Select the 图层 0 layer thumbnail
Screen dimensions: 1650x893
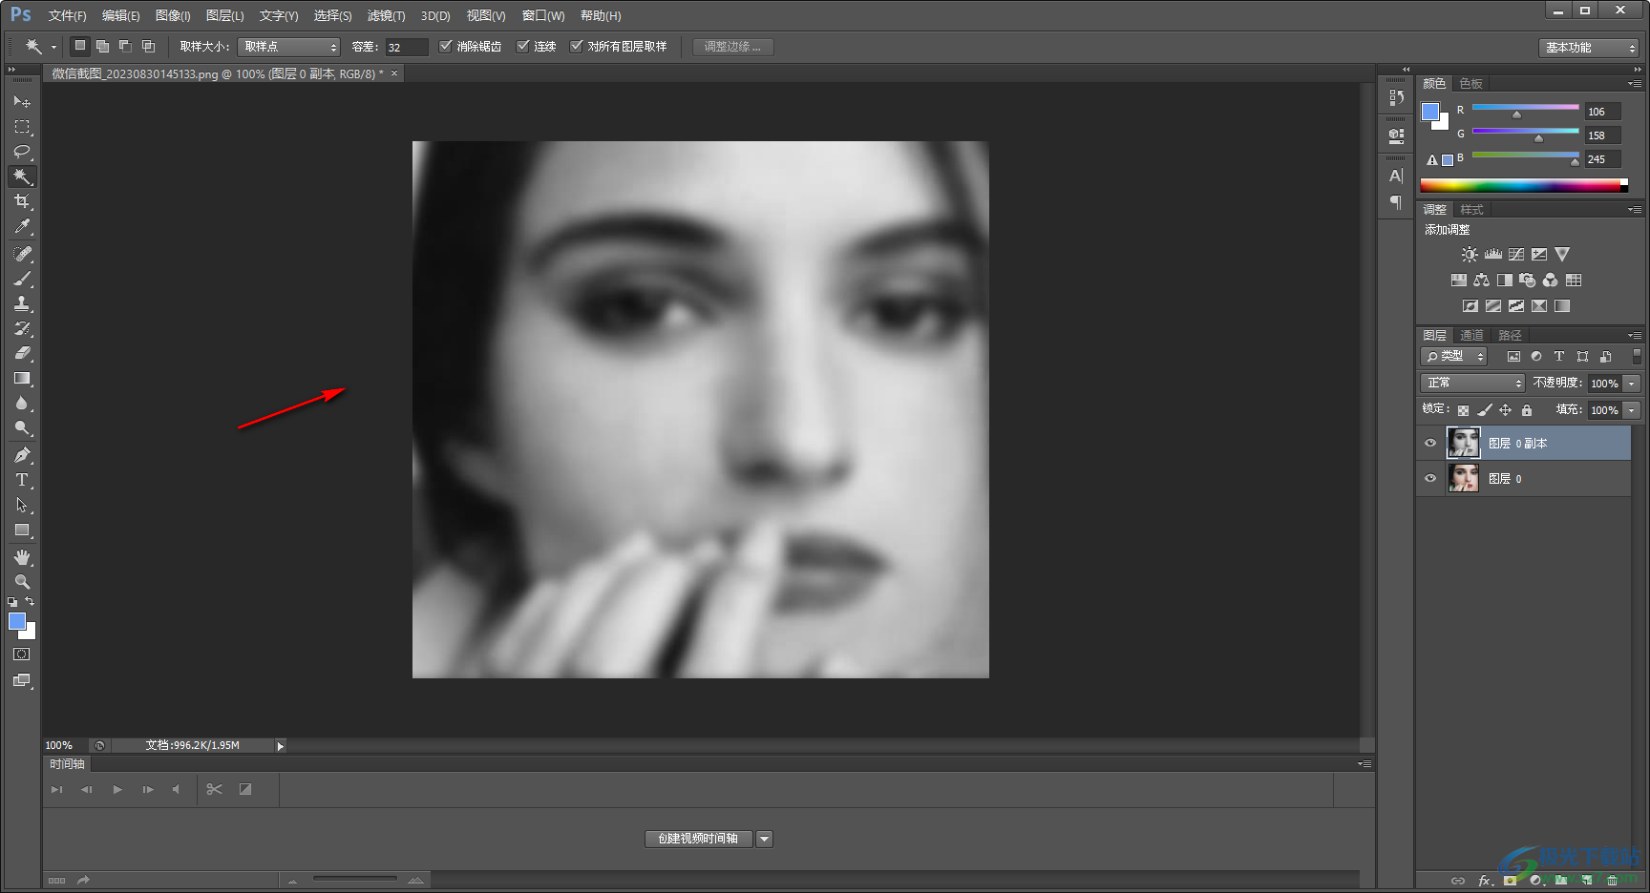pyautogui.click(x=1464, y=478)
